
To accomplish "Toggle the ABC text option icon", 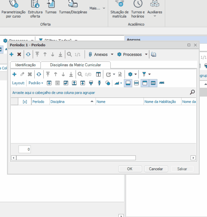I will [x=162, y=83].
